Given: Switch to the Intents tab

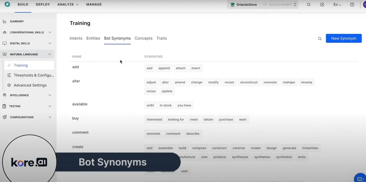Looking at the screenshot, I should (76, 38).
